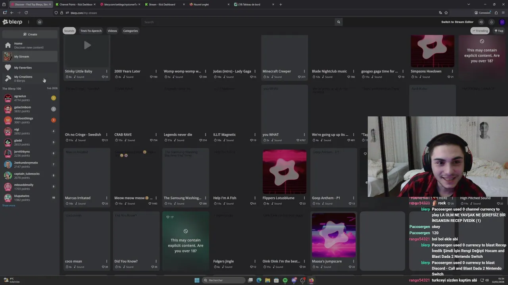This screenshot has height=285, width=508.
Task: Open My Favorites in sidebar
Action: pyautogui.click(x=30, y=68)
